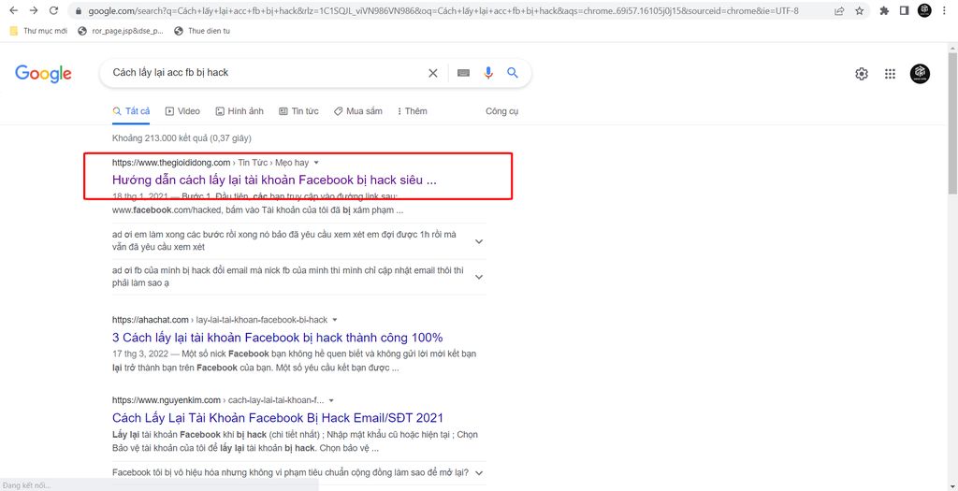The height and width of the screenshot is (491, 958).
Task: Open the 'Thue dien tu' bookmark
Action: click(202, 31)
